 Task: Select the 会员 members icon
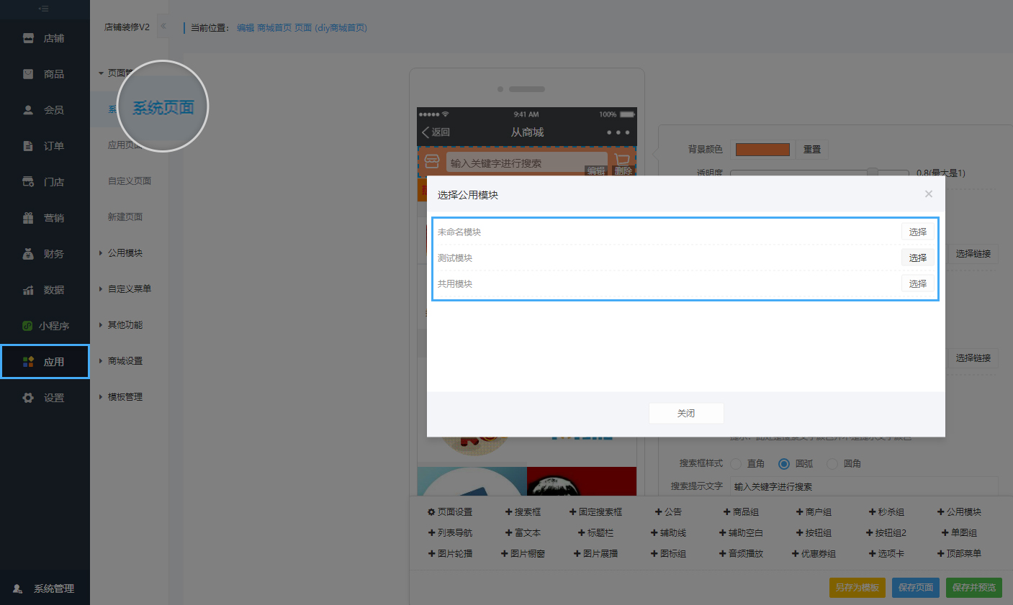[x=28, y=110]
